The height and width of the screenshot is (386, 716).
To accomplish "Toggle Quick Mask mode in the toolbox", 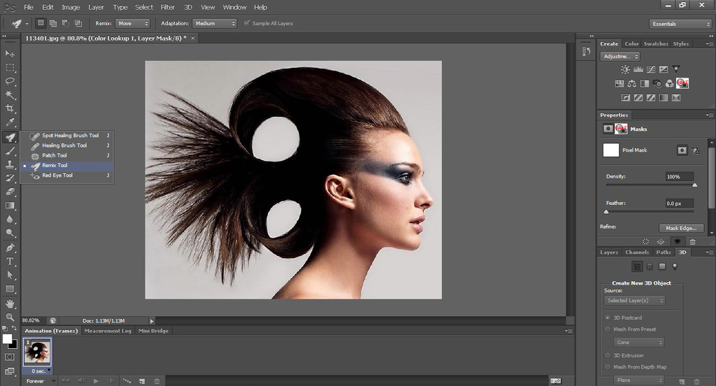I will (10, 357).
